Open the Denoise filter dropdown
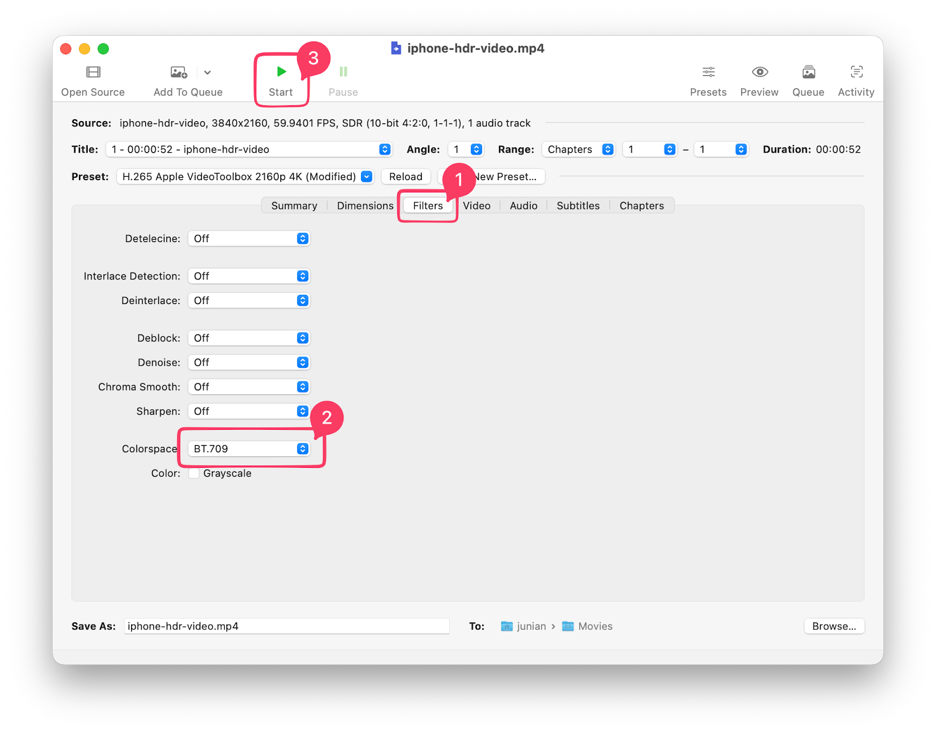Image resolution: width=936 pixels, height=734 pixels. coord(249,363)
